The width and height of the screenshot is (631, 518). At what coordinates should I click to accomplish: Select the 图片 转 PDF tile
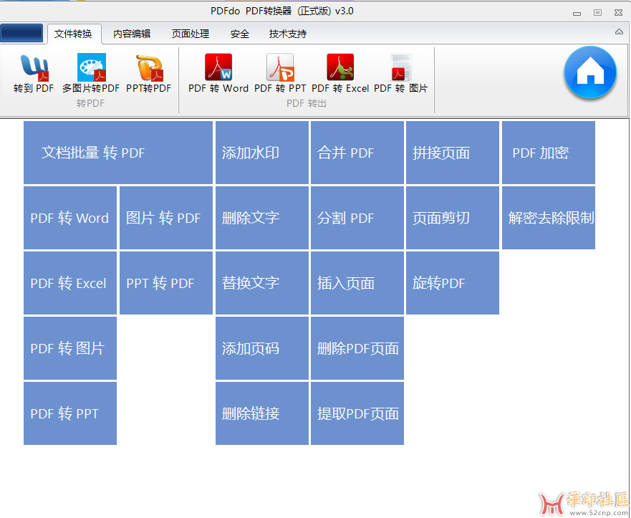tap(166, 218)
